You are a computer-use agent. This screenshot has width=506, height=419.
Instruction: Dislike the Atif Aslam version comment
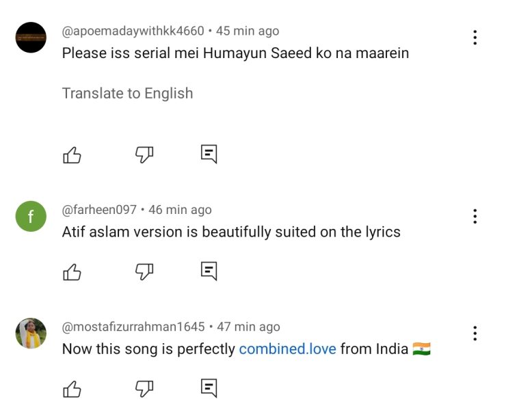point(144,272)
